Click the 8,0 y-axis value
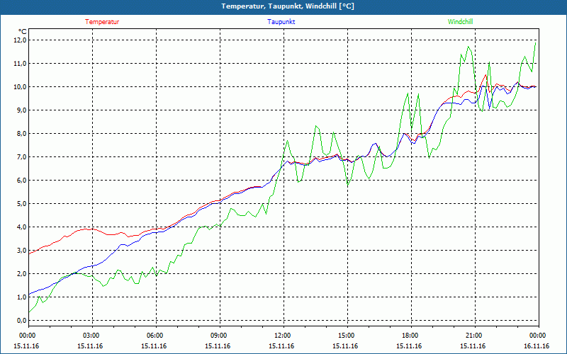Viewport: 567px width, 354px height. pos(21,134)
